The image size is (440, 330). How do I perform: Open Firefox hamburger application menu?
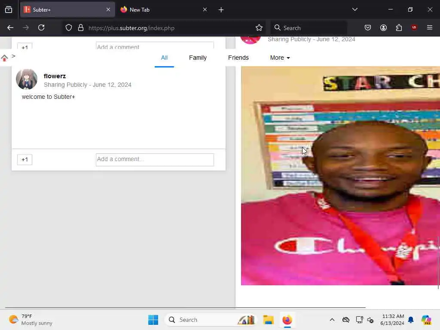coord(430,27)
